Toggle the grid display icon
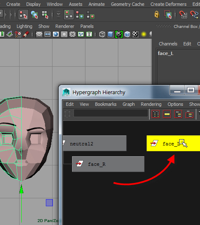 [x=39, y=34]
